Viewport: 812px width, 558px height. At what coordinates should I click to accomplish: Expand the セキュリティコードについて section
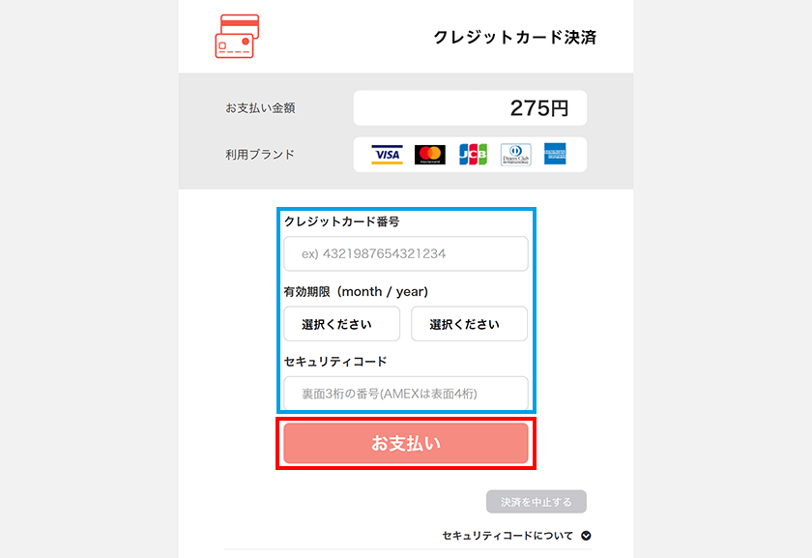click(516, 536)
